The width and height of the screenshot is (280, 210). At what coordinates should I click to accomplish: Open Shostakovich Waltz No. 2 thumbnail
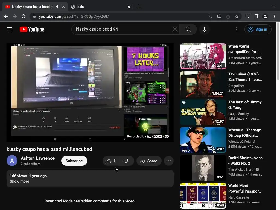[x=203, y=168]
